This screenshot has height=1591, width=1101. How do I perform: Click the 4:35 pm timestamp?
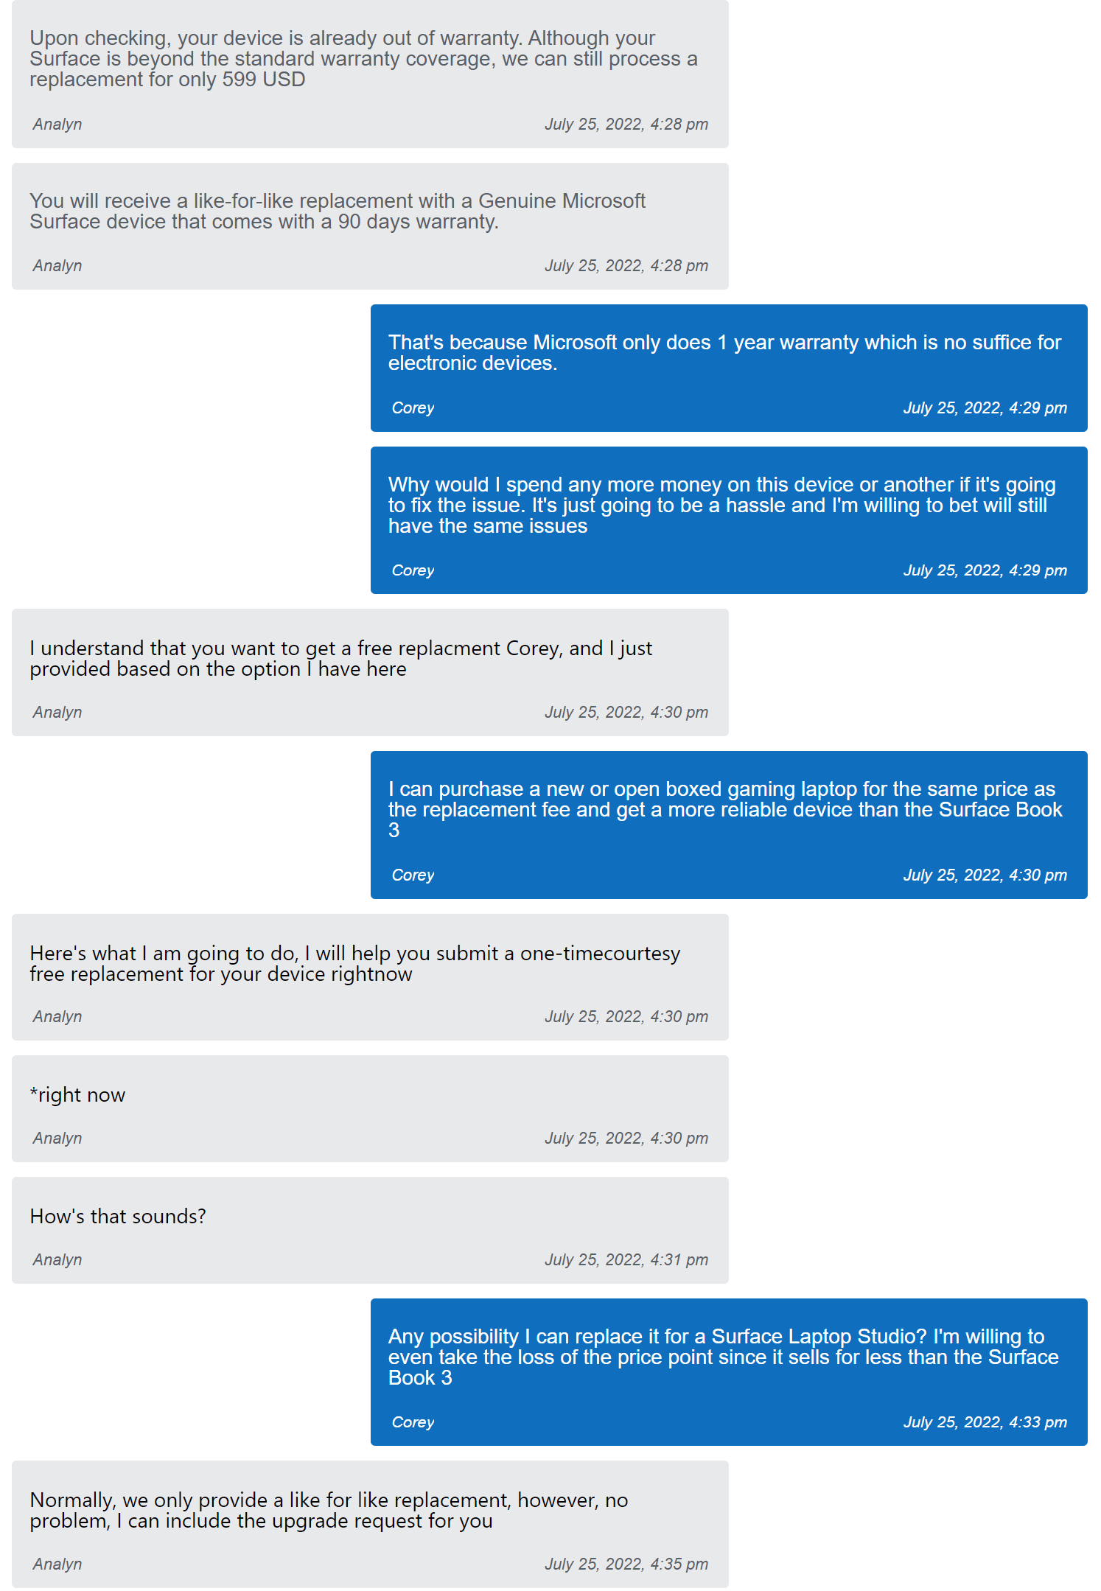pyautogui.click(x=626, y=1564)
